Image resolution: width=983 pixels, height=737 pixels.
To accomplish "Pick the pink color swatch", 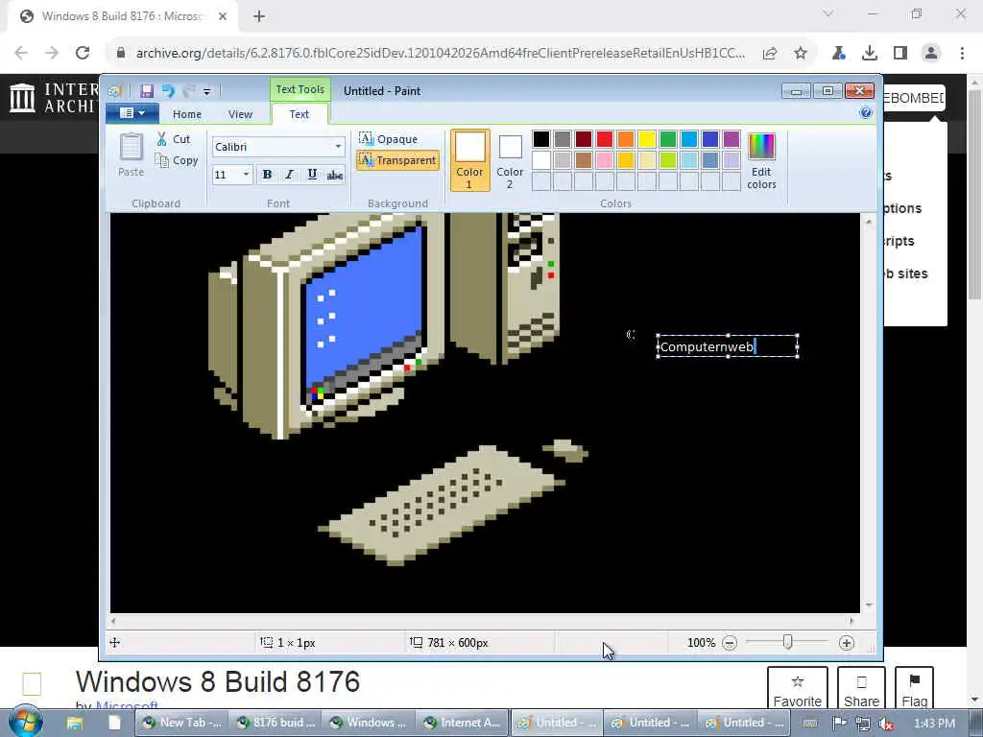I will pos(605,160).
